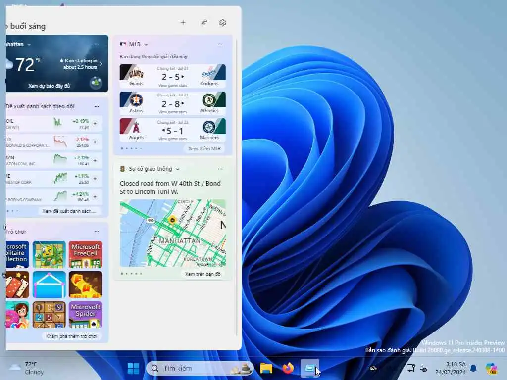Click the Mariners team logo
Screen dimensions: 507x380
(209, 127)
